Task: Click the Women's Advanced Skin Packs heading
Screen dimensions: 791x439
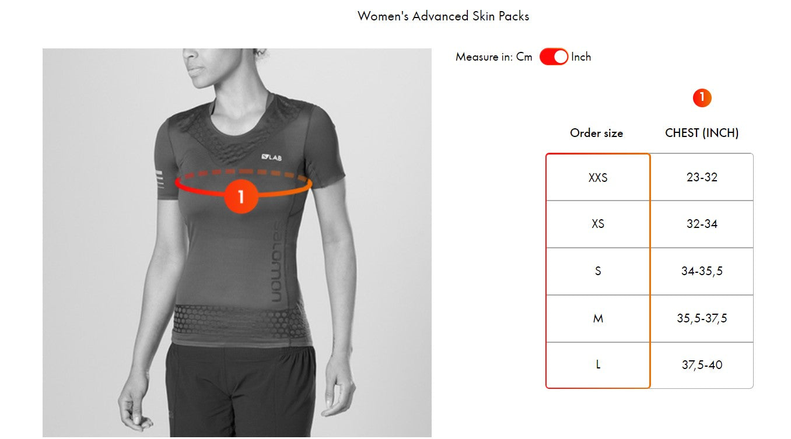Action: 443,16
